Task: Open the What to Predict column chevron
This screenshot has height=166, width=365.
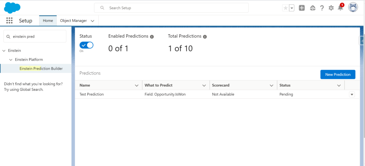Action: (x=204, y=85)
